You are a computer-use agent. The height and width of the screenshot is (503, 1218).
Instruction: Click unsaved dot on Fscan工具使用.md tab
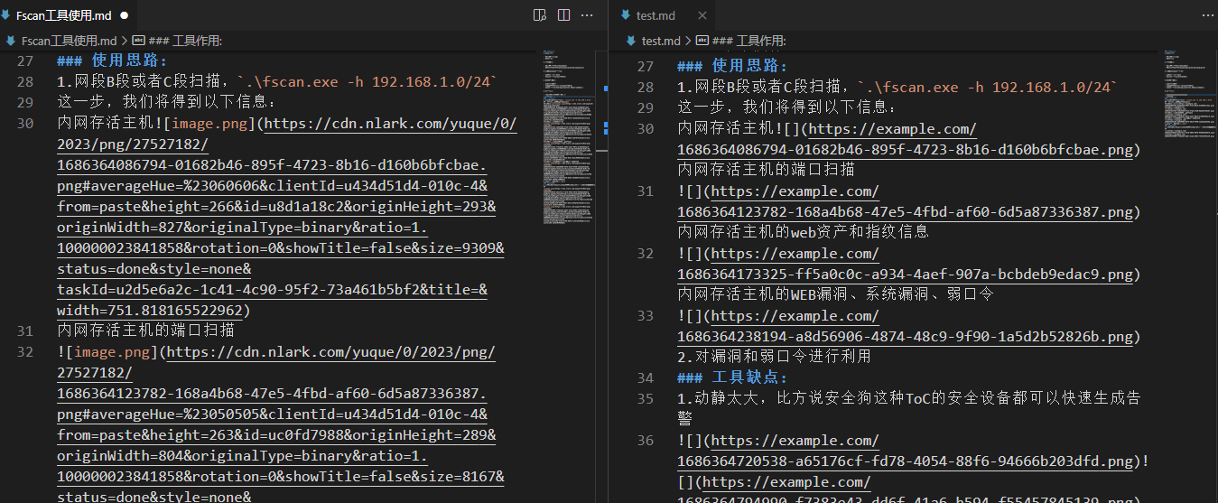point(124,15)
